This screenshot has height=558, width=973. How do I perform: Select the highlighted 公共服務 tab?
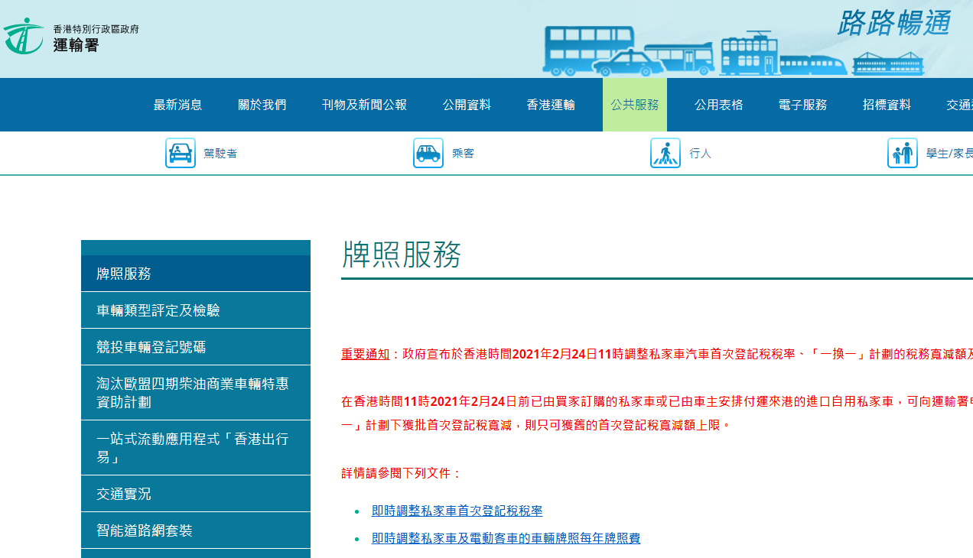click(634, 105)
